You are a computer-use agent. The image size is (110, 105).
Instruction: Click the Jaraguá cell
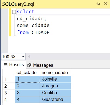55,86
